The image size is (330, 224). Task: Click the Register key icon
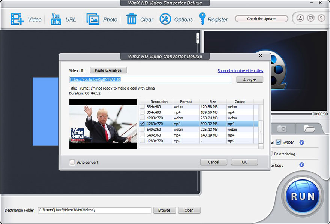tap(202, 19)
